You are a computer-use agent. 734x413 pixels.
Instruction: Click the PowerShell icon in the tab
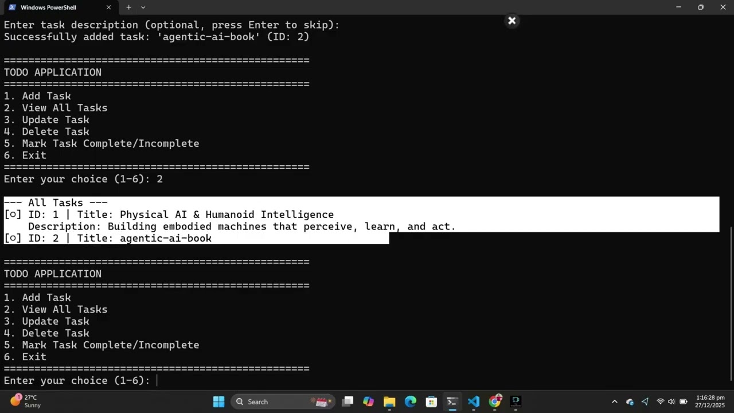tap(12, 7)
